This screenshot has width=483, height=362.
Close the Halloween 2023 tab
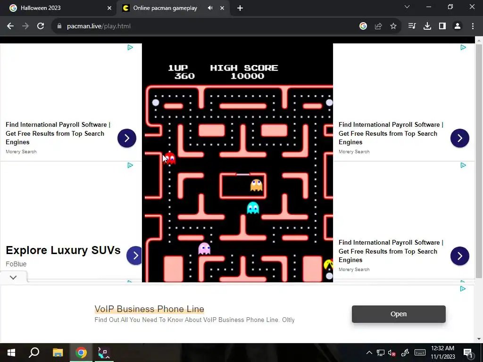[x=109, y=8]
